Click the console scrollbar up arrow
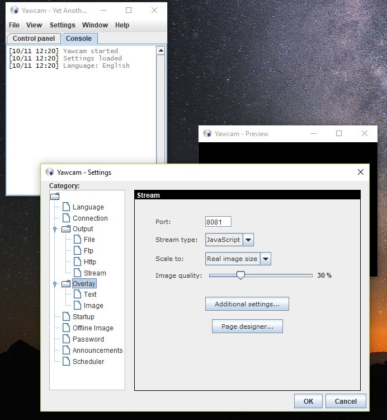 [x=161, y=50]
